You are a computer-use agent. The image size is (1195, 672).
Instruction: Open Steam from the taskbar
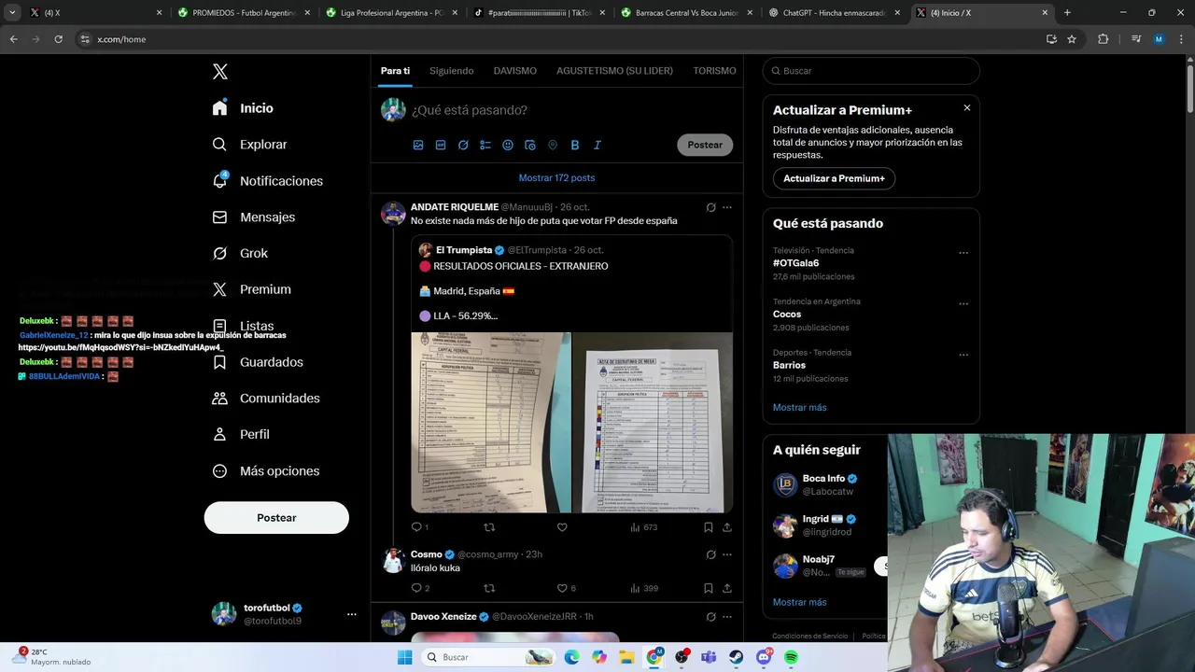pyautogui.click(x=737, y=657)
